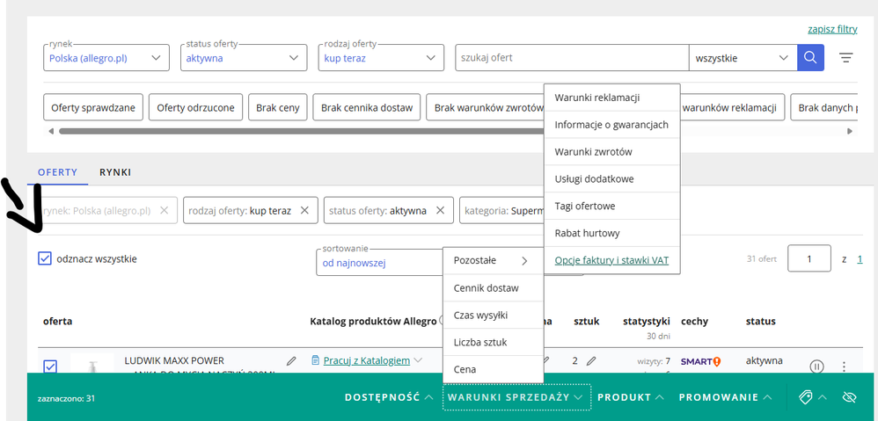This screenshot has width=878, height=421.
Task: Pause the offer with the circular pause icon
Action: (x=816, y=367)
